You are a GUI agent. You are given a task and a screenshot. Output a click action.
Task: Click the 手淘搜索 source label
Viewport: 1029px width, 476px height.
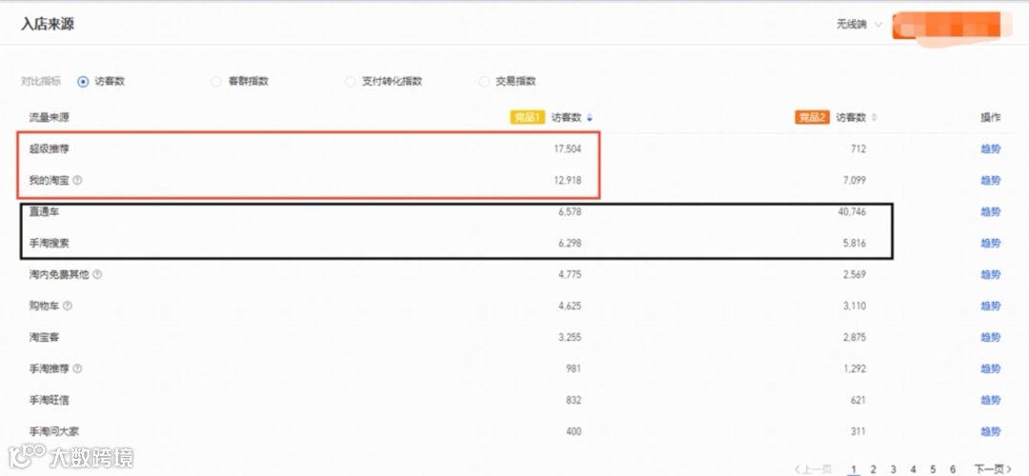50,244
